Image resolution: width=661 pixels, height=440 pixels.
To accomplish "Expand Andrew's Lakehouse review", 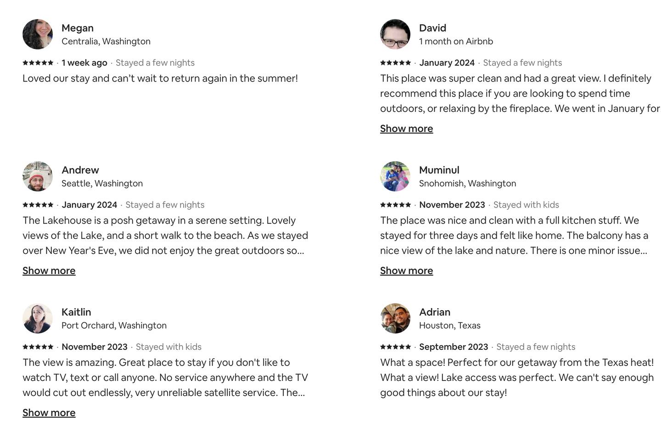I will coord(49,271).
